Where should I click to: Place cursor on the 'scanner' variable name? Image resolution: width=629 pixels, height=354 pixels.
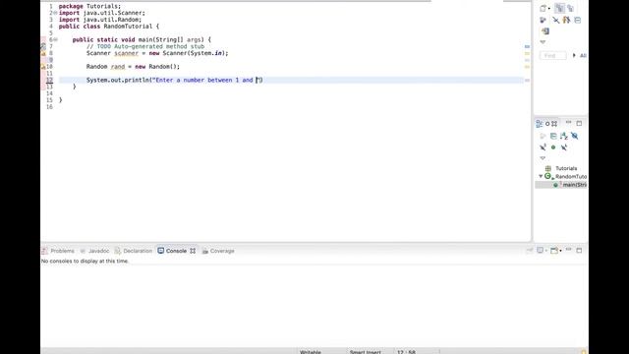pyautogui.click(x=126, y=53)
